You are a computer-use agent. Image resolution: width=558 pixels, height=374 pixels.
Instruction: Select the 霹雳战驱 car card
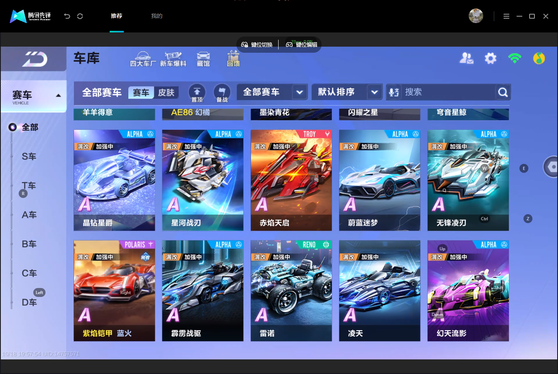pos(203,291)
